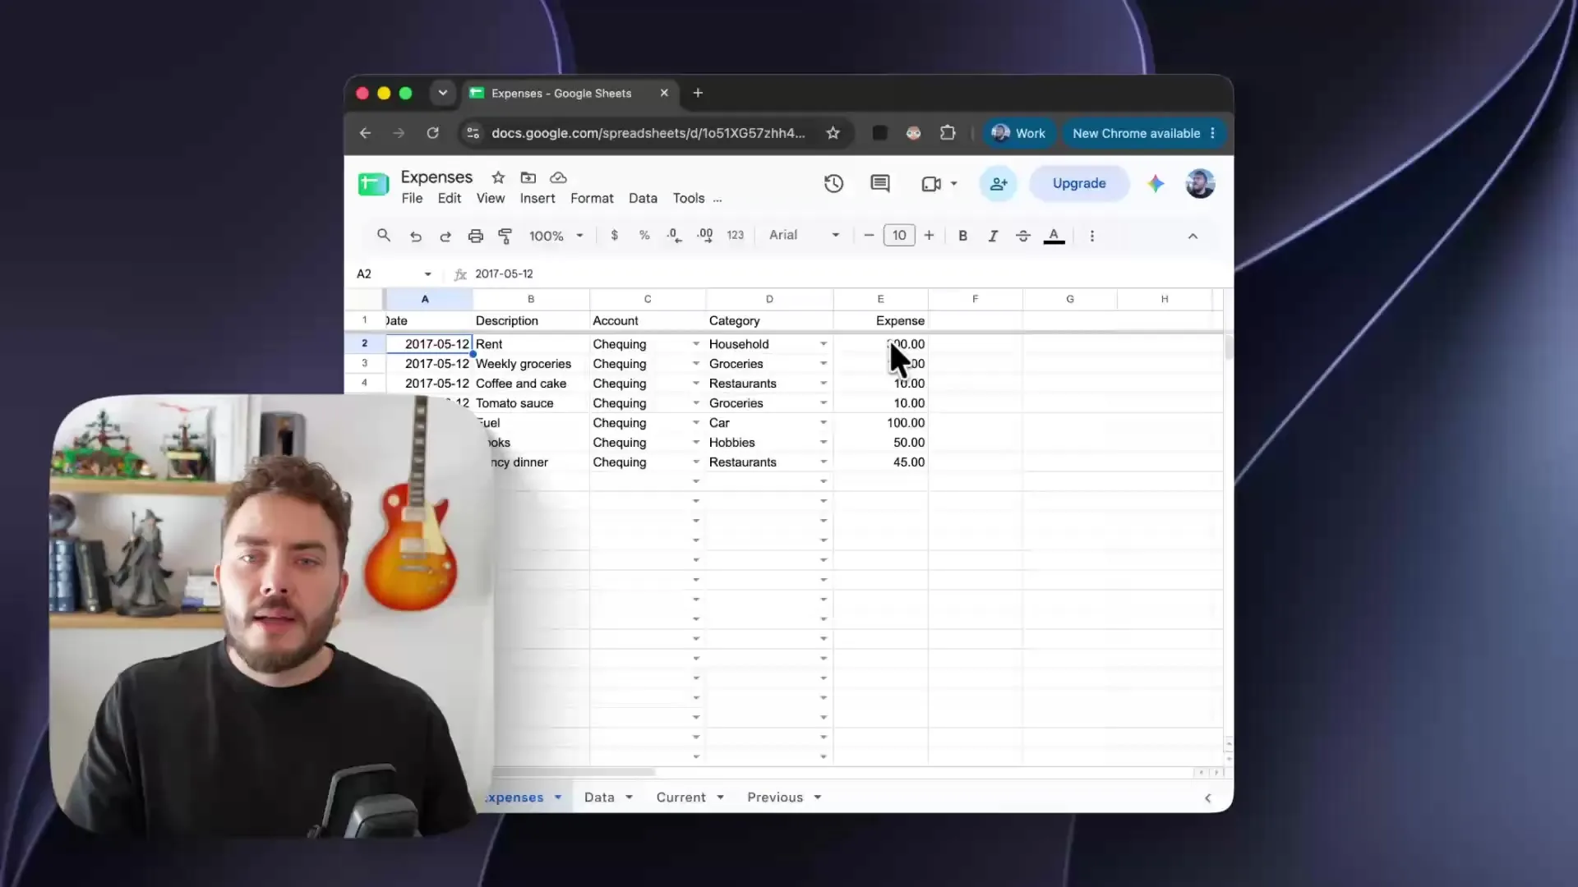The width and height of the screenshot is (1578, 887).
Task: Star the Expenses document
Action: click(498, 177)
